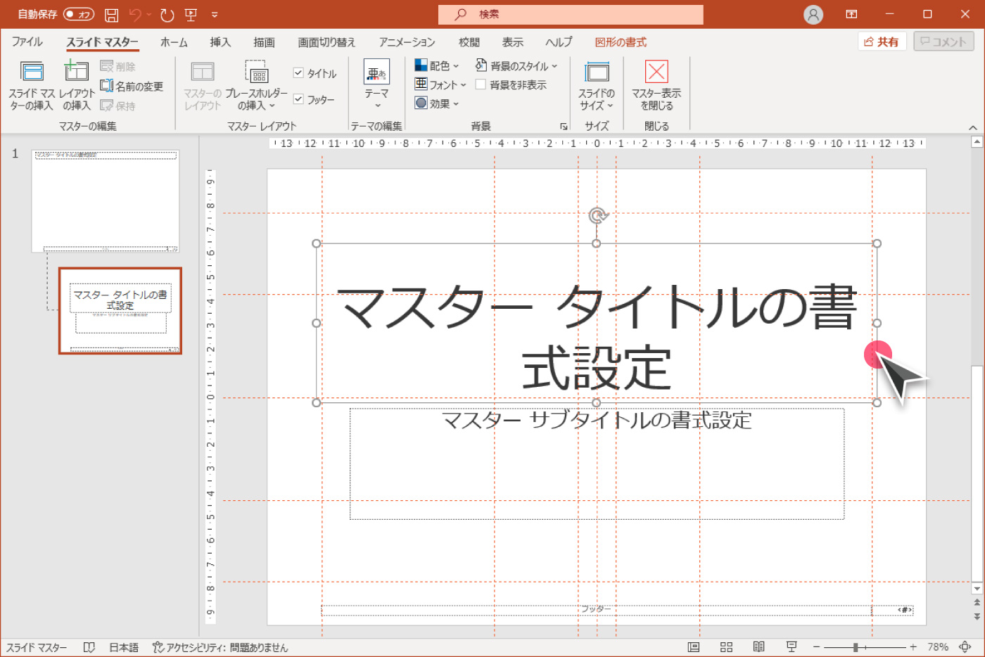The width and height of the screenshot is (985, 657).
Task: Click the 保持 (preserve) button
Action: (118, 106)
